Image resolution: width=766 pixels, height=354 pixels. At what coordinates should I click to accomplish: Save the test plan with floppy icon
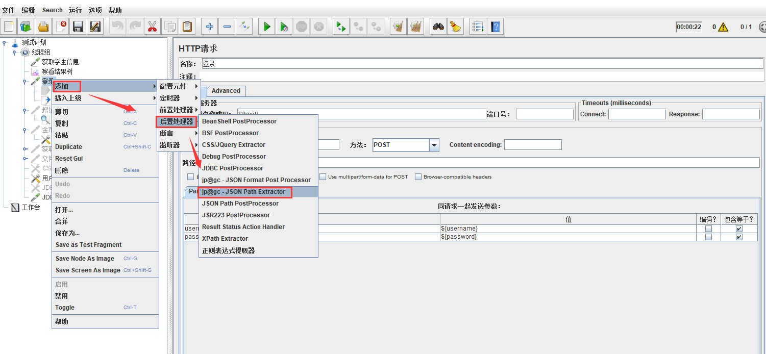click(78, 27)
